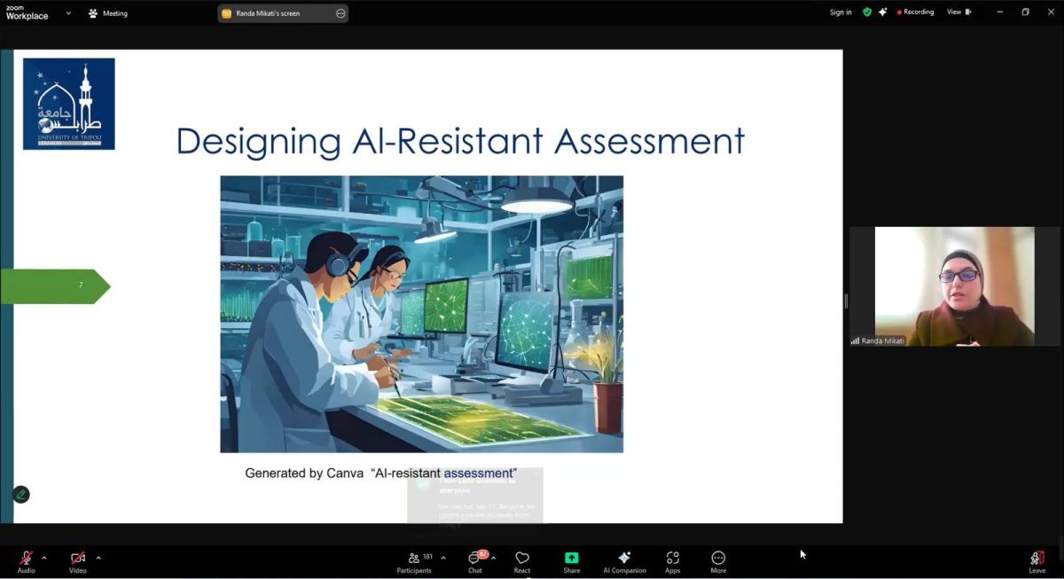
Task: Open the Apps panel
Action: point(673,559)
